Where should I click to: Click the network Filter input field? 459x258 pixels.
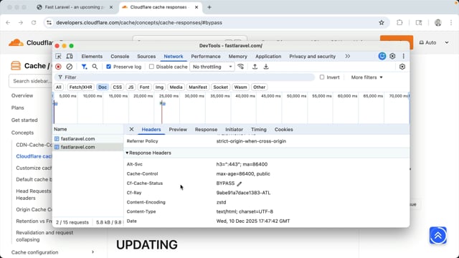(184, 77)
